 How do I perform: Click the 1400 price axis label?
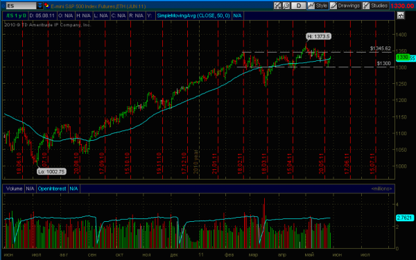(x=402, y=35)
